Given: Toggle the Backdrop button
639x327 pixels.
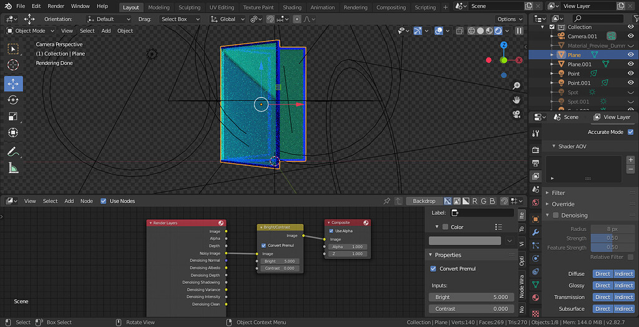Looking at the screenshot, I should click(x=424, y=201).
